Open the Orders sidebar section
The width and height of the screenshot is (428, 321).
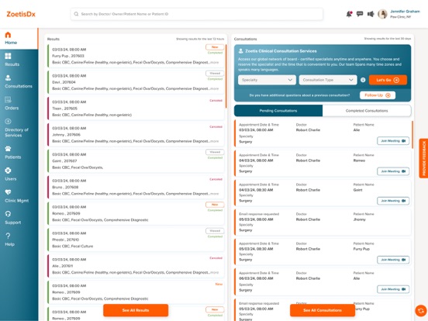(x=12, y=104)
